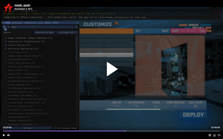
Task: Close the ReShade overlay with the X
Action: [x=77, y=23]
